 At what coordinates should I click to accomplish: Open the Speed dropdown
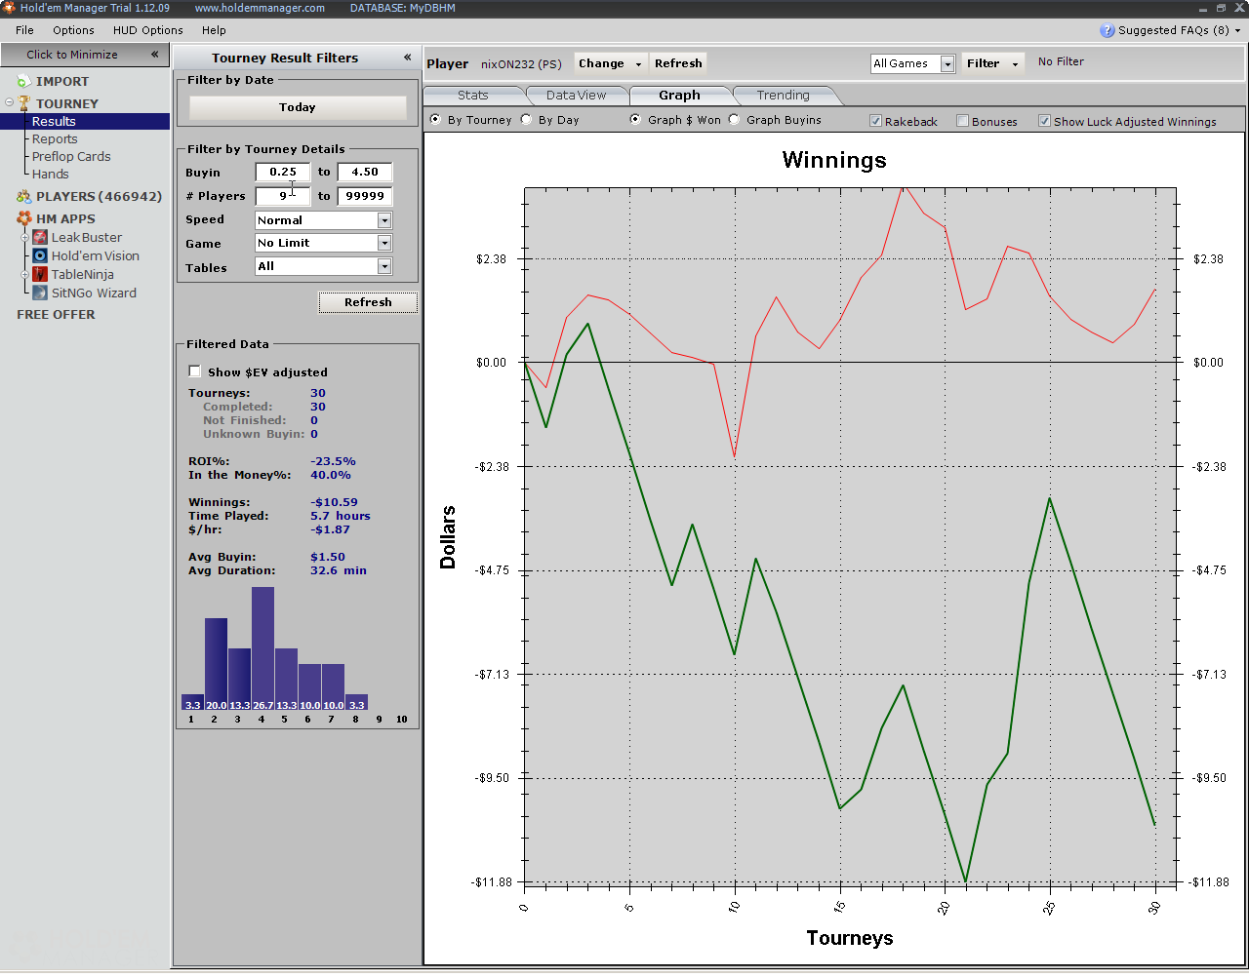[x=384, y=220]
